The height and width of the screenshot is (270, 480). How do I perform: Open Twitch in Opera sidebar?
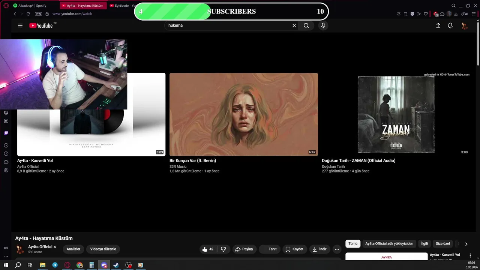(x=6, y=133)
